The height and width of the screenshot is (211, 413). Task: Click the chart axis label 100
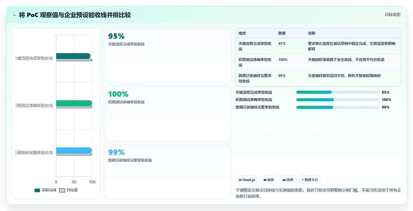tap(92, 182)
